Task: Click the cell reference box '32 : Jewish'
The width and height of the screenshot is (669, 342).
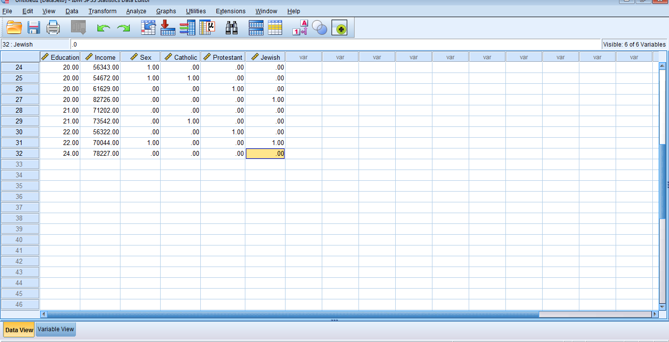Action: click(35, 44)
